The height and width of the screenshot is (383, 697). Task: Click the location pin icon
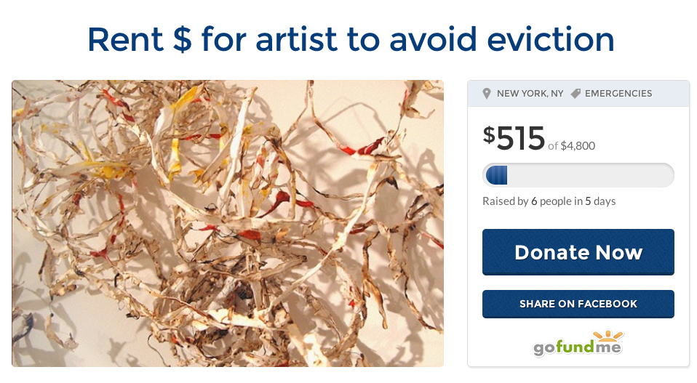(487, 94)
